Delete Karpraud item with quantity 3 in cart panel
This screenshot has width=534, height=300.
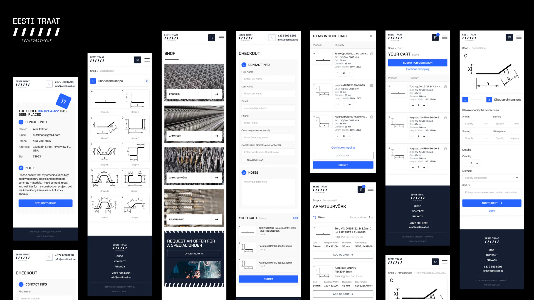point(372,117)
